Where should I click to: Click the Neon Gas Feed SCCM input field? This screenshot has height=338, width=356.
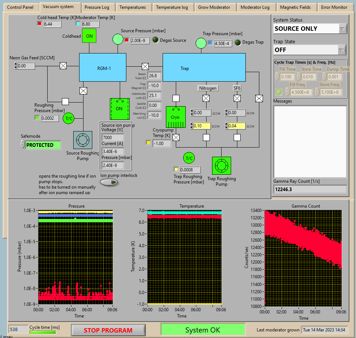click(26, 66)
